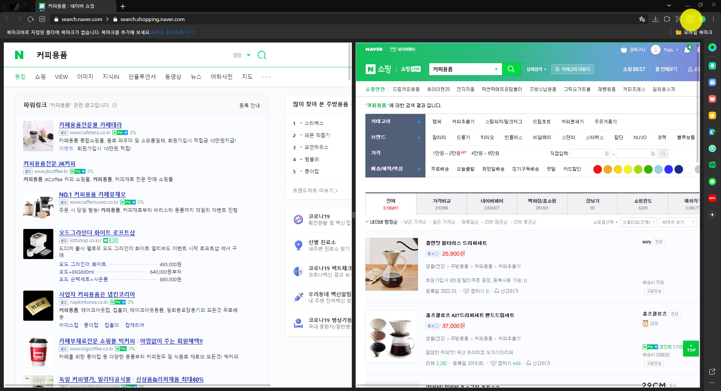Screen dimensions: 721x391
Task: Toggle the 카드할인 filter
Action: click(572, 169)
